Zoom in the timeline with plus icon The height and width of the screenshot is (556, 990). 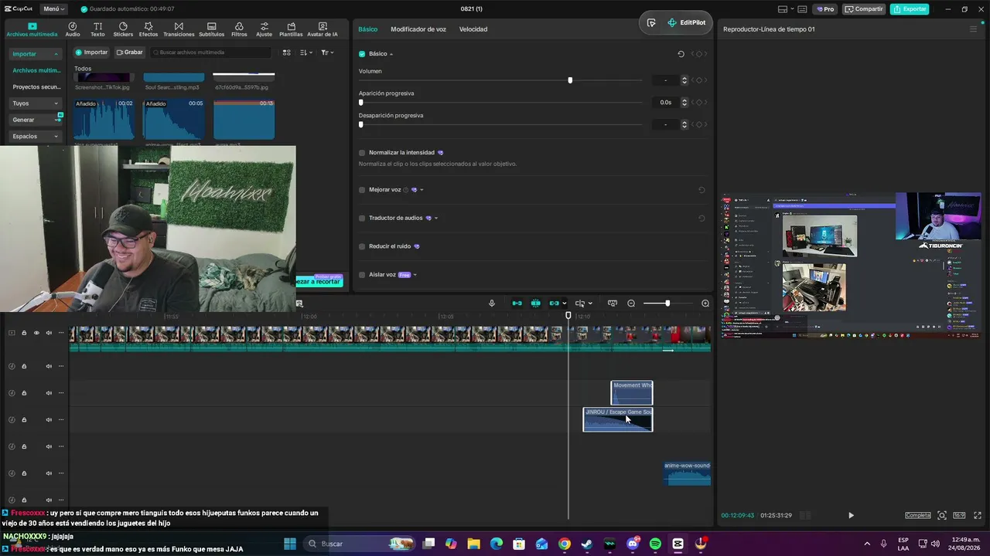pyautogui.click(x=705, y=303)
